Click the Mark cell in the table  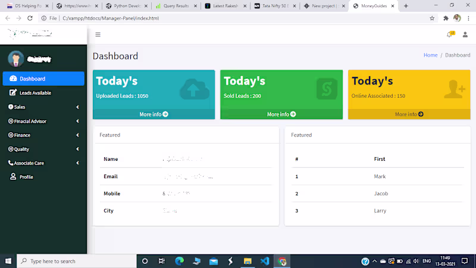point(380,176)
